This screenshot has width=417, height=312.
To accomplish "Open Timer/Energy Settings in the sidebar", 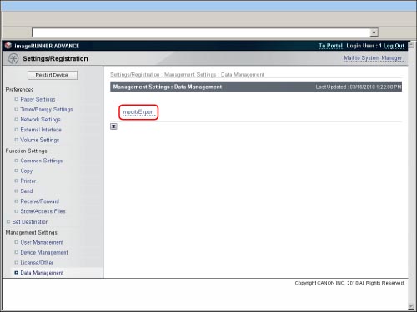I will (x=47, y=109).
